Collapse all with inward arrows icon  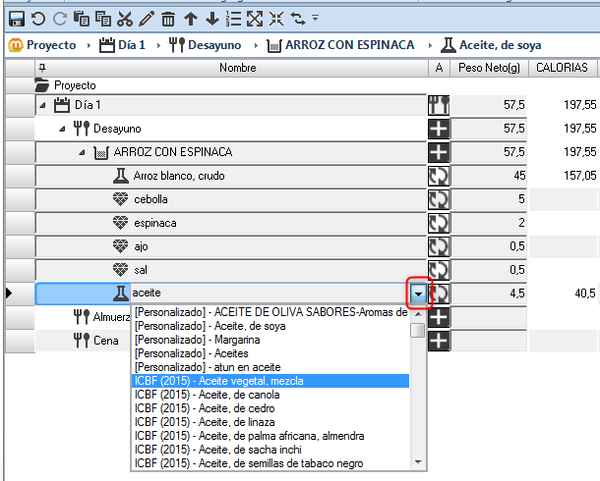[x=276, y=19]
